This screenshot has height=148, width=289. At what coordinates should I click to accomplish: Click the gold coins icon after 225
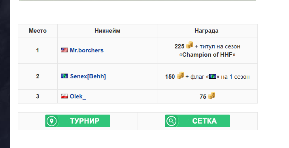pyautogui.click(x=189, y=45)
